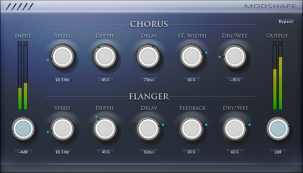Click the Input gain knob
Viewport: 303px width, 173px height.
pos(23,128)
